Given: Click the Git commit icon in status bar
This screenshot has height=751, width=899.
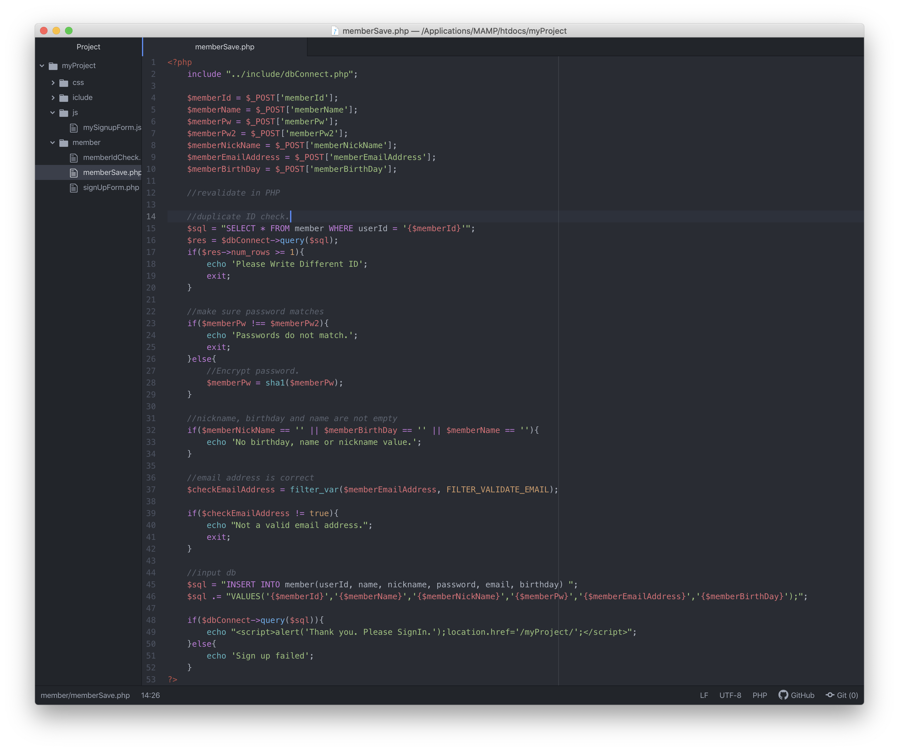Looking at the screenshot, I should click(830, 695).
